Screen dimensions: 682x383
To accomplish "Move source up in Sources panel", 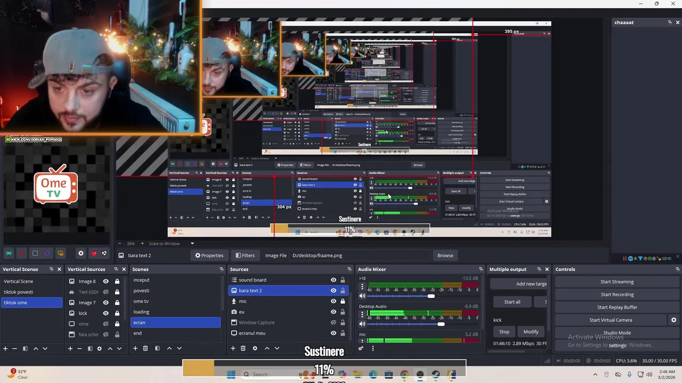I will point(267,348).
